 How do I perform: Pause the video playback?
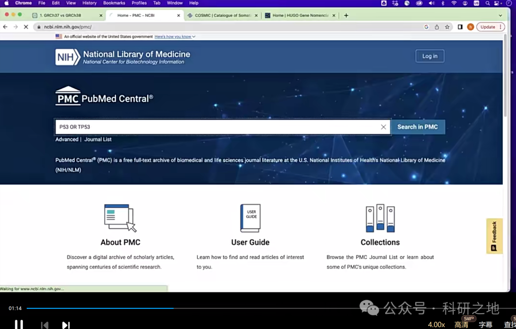(x=19, y=325)
